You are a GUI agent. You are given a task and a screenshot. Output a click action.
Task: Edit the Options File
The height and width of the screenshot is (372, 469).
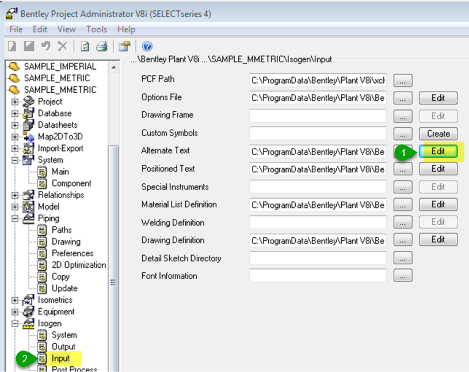pyautogui.click(x=438, y=98)
